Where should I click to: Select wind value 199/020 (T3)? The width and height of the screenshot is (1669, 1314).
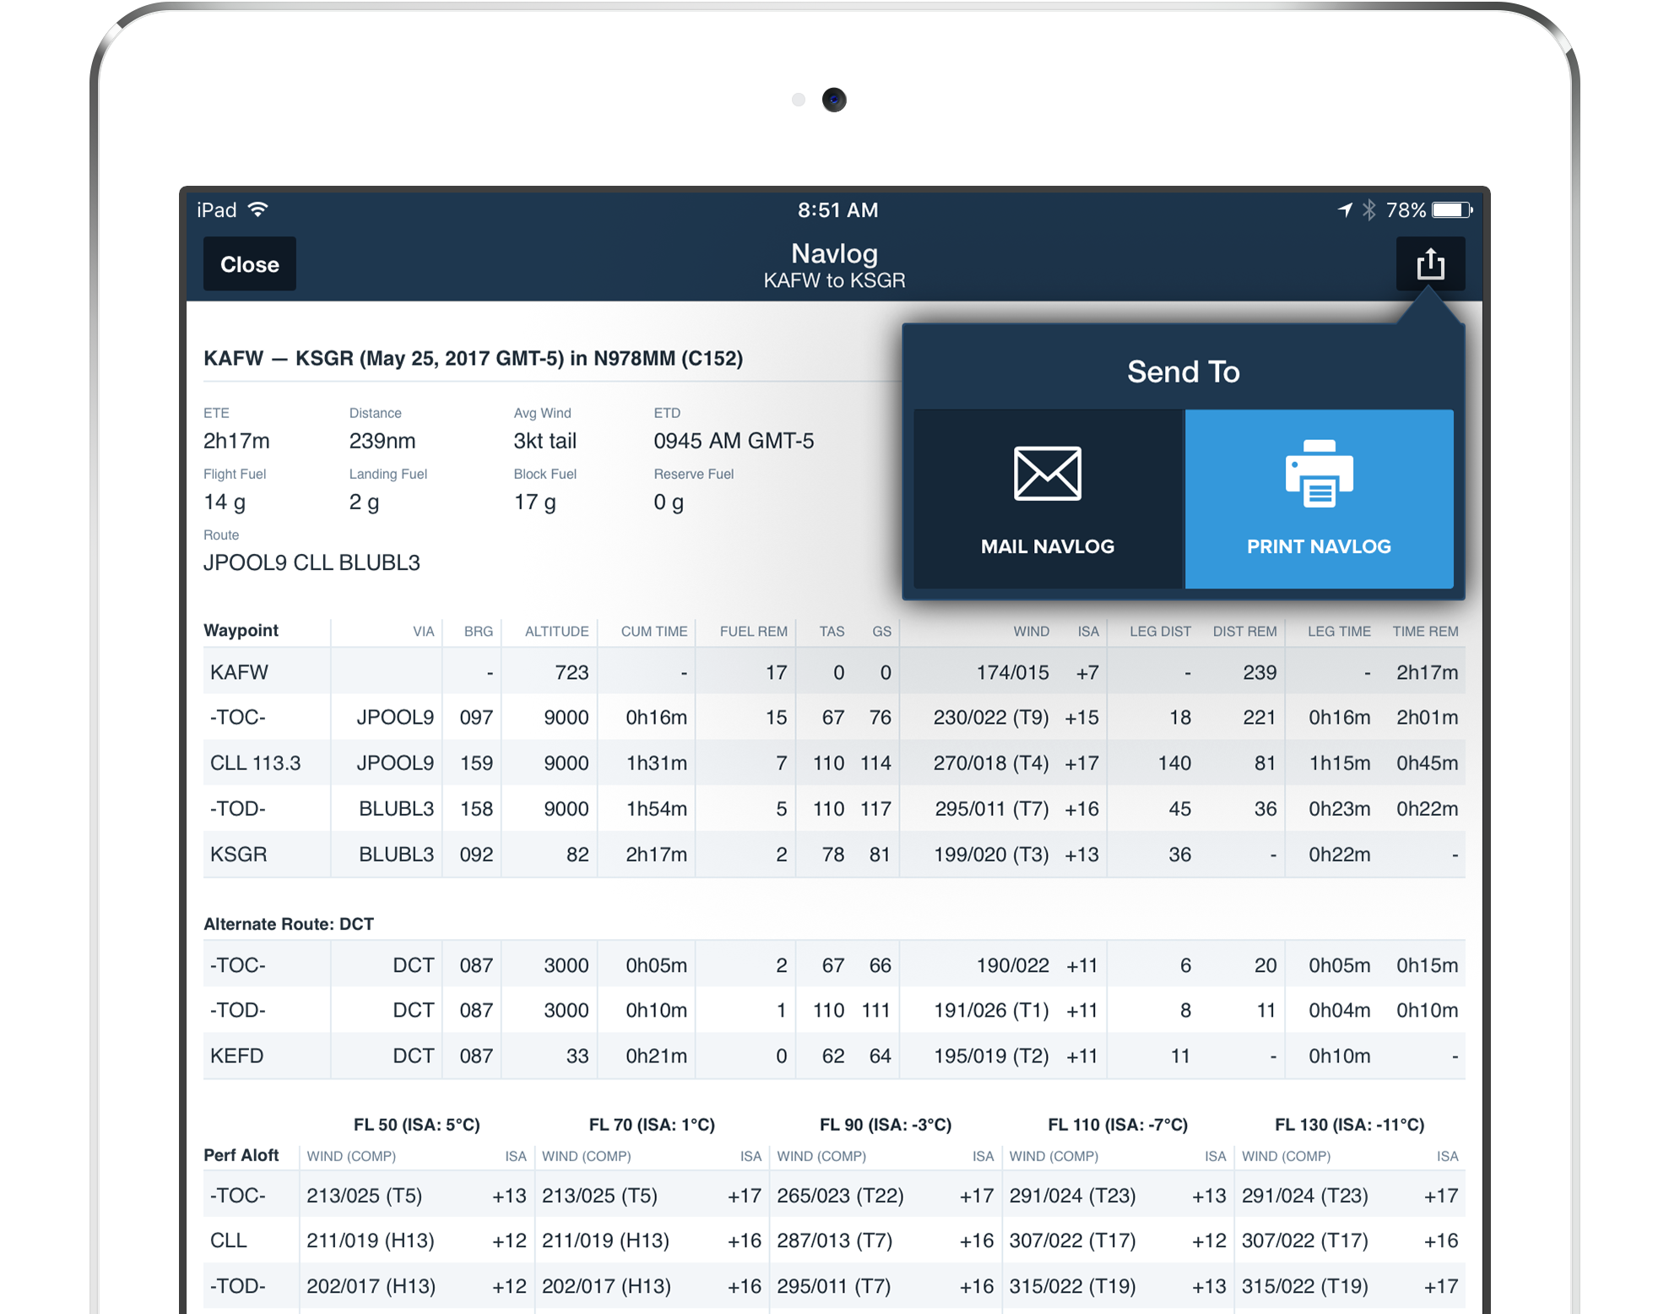tap(991, 854)
